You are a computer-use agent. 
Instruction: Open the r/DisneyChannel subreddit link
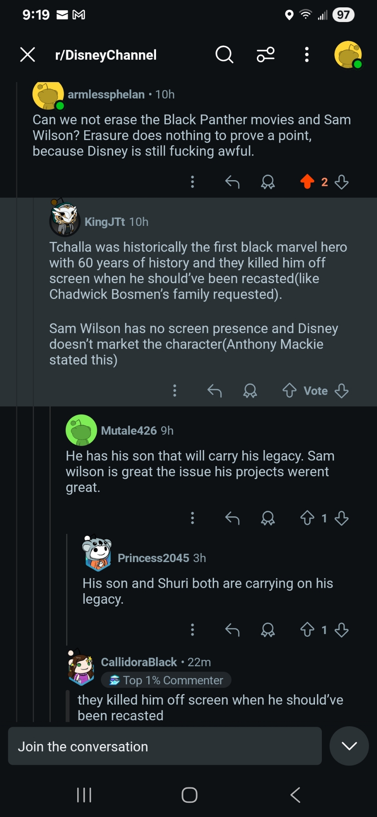click(x=106, y=55)
